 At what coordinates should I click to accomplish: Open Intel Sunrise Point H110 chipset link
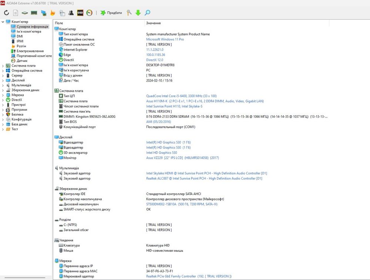(x=174, y=106)
